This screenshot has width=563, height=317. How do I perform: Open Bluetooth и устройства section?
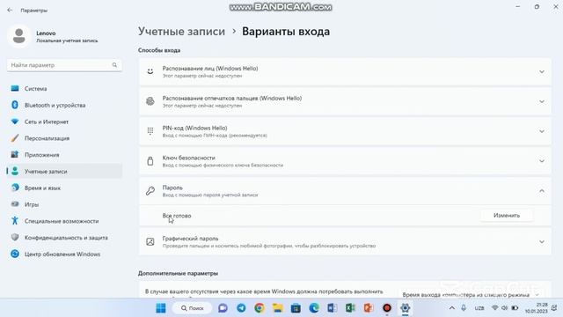(64, 105)
